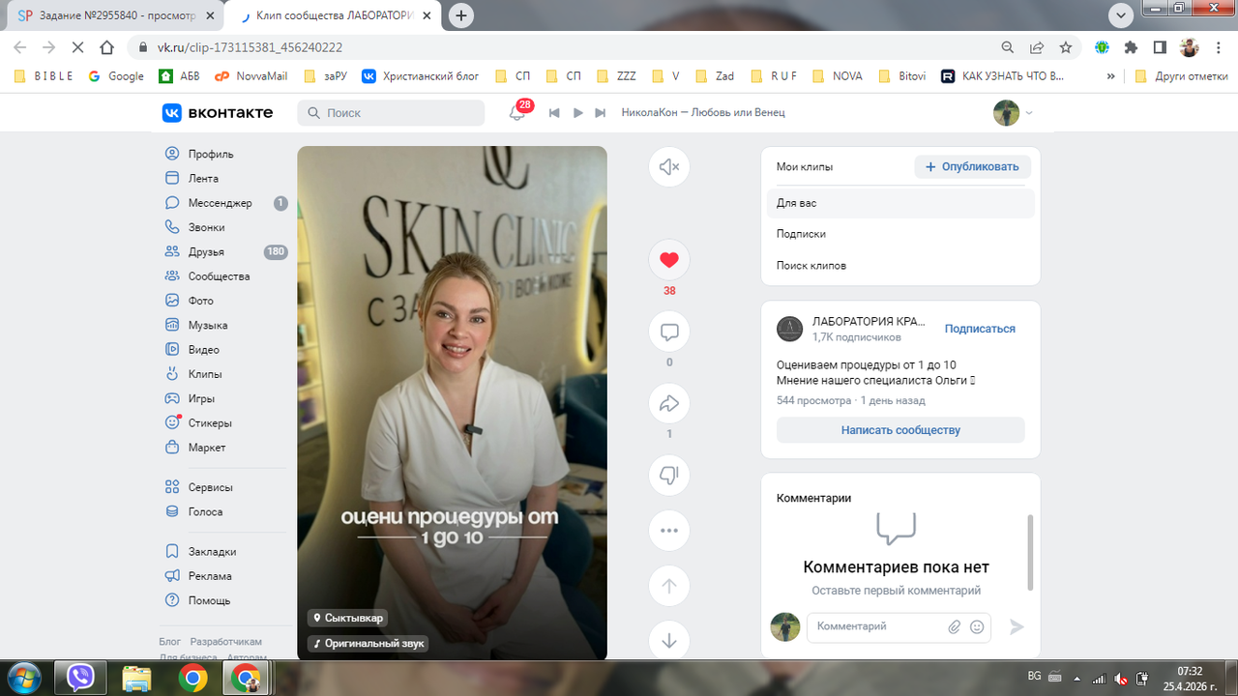The width and height of the screenshot is (1238, 696).
Task: Click the Блог footer link
Action: [x=170, y=642]
